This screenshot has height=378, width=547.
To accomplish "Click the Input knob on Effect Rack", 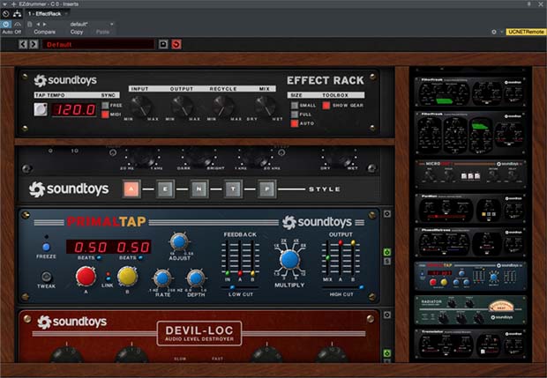I will click(140, 106).
